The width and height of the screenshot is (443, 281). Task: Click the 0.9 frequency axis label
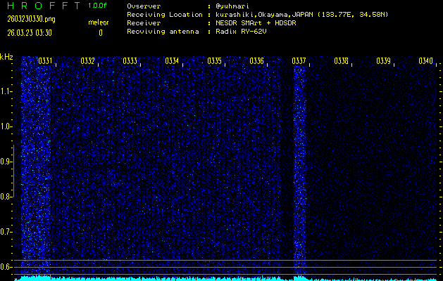[6, 162]
